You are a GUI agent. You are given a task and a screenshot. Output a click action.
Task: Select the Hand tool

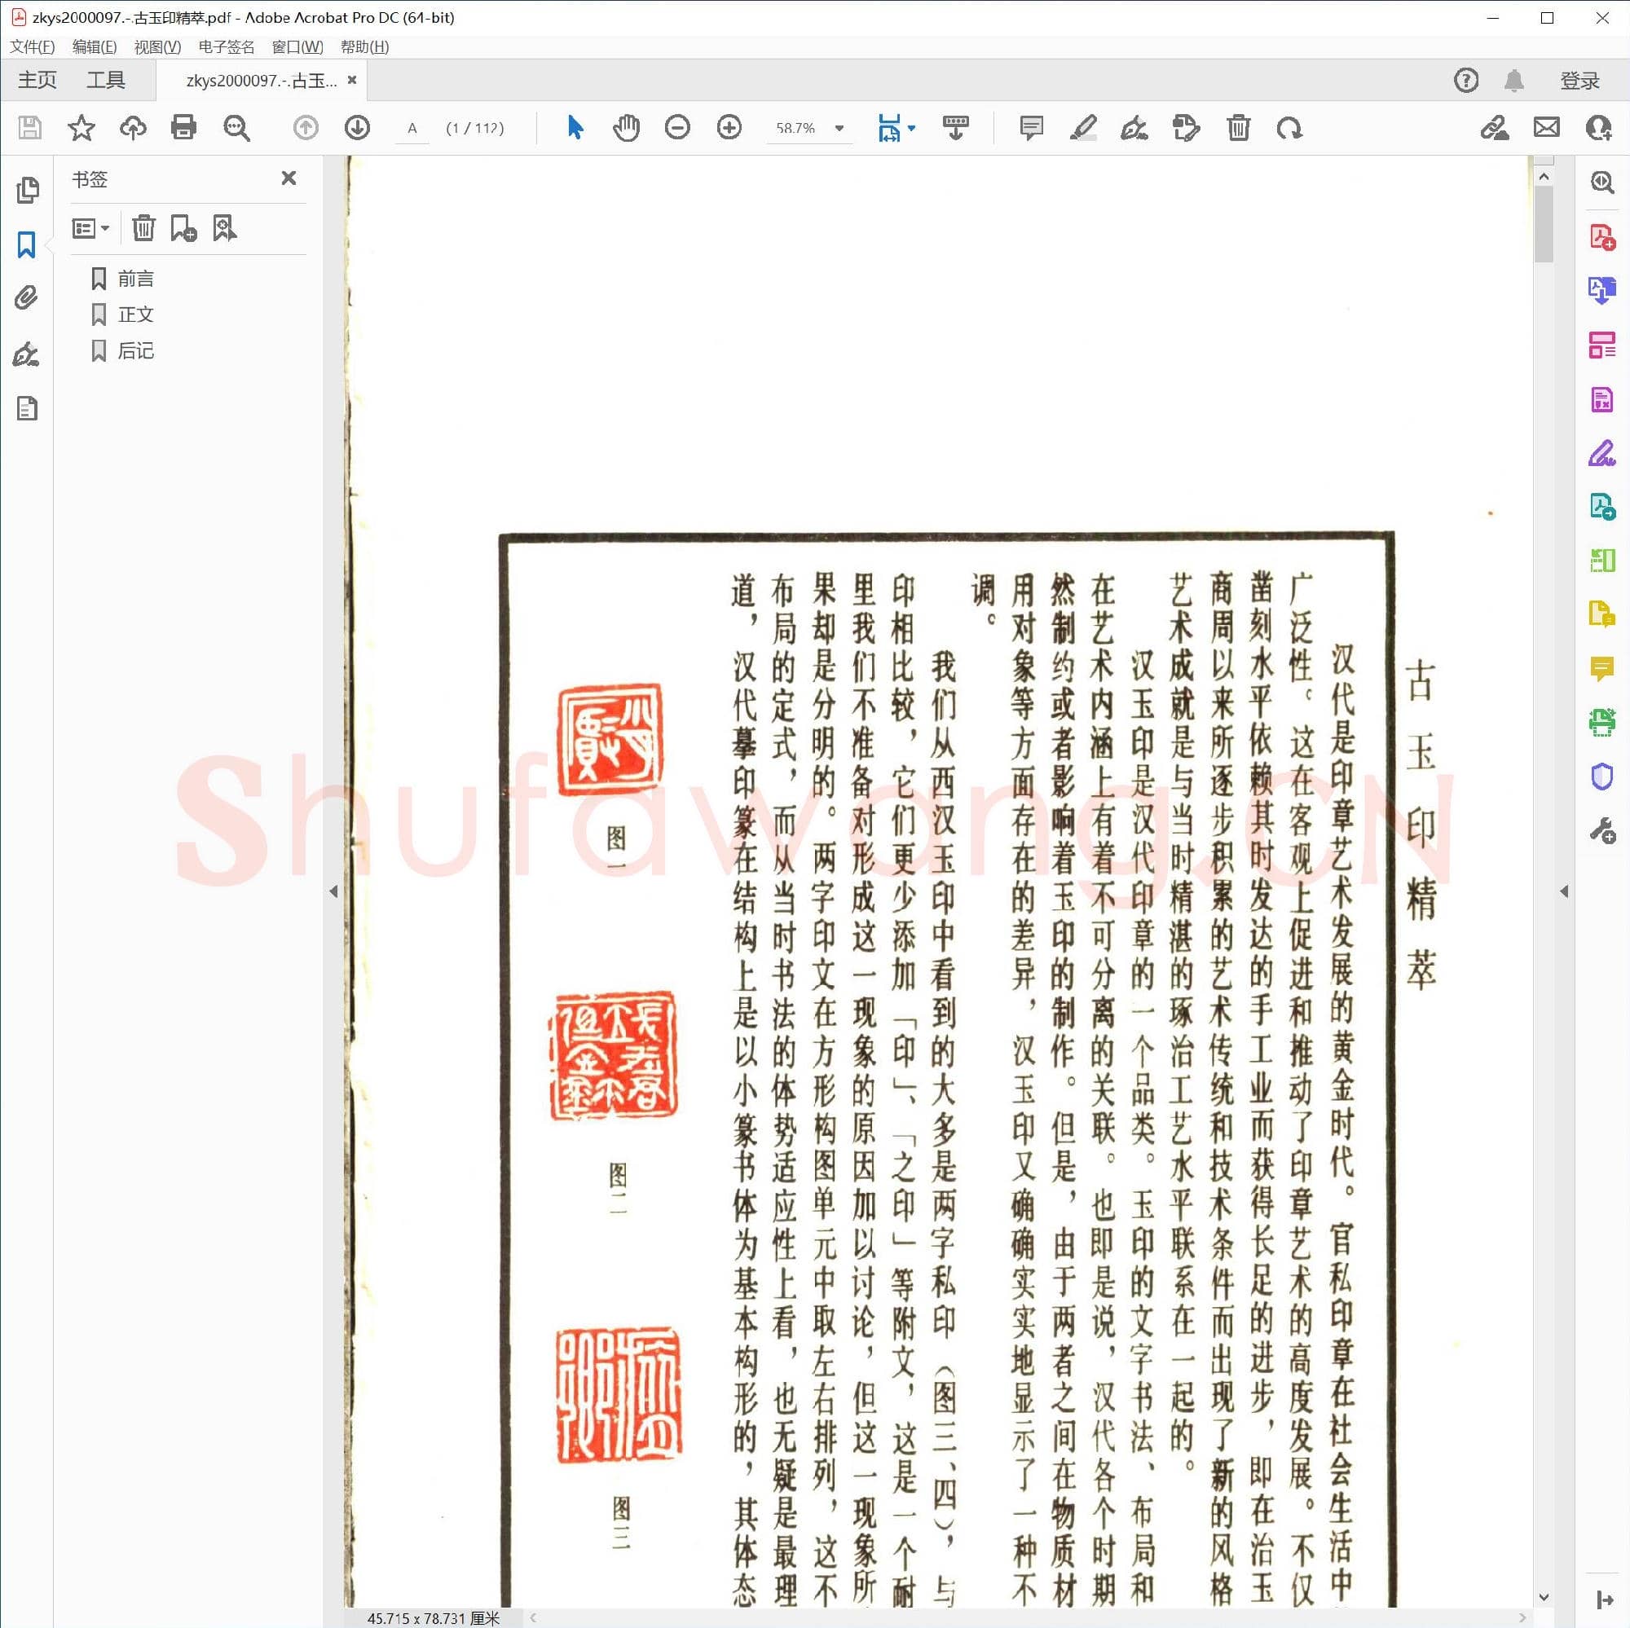coord(625,127)
